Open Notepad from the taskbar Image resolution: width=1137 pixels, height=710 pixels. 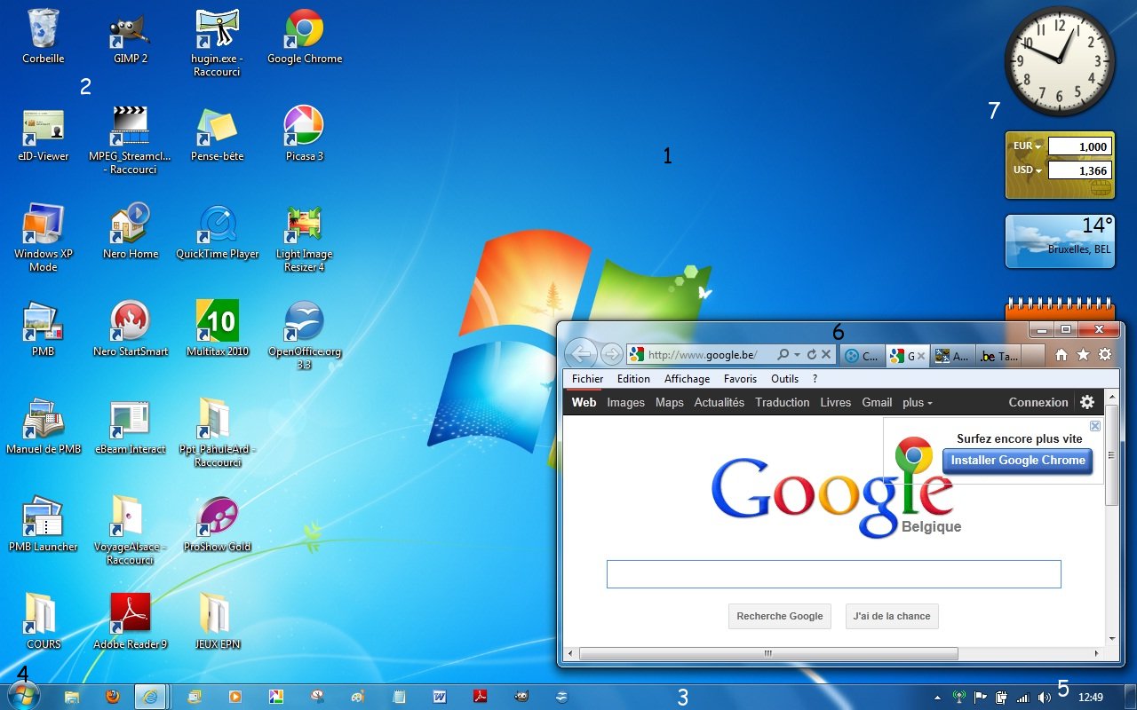(x=399, y=697)
